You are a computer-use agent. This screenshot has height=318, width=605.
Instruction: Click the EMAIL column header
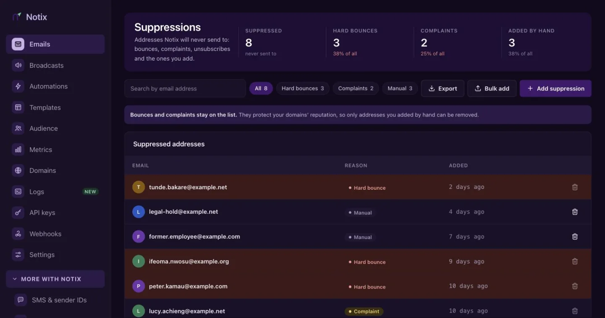click(x=140, y=165)
